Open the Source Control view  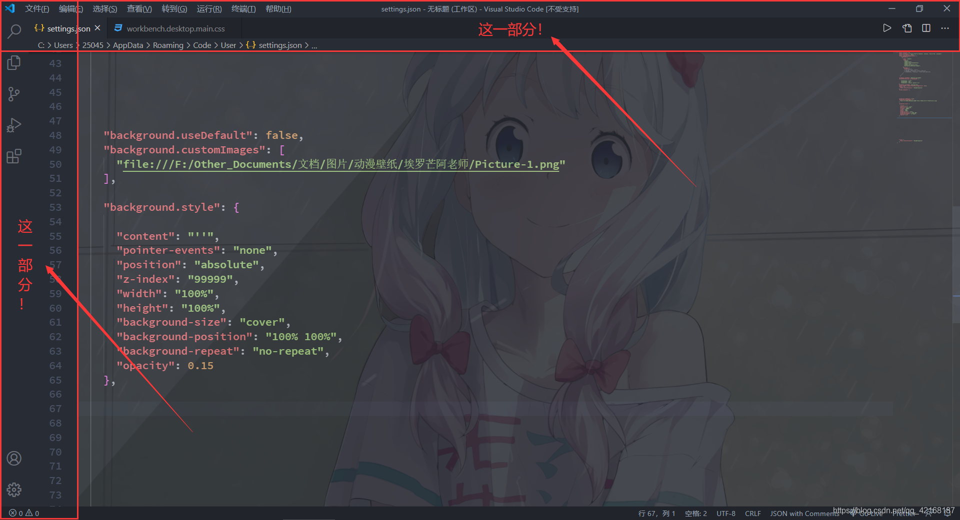pyautogui.click(x=14, y=94)
